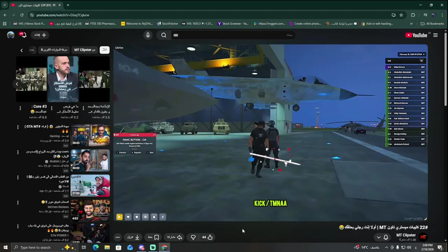Open 'Create online photo...' bookmark

pyautogui.click(x=305, y=24)
